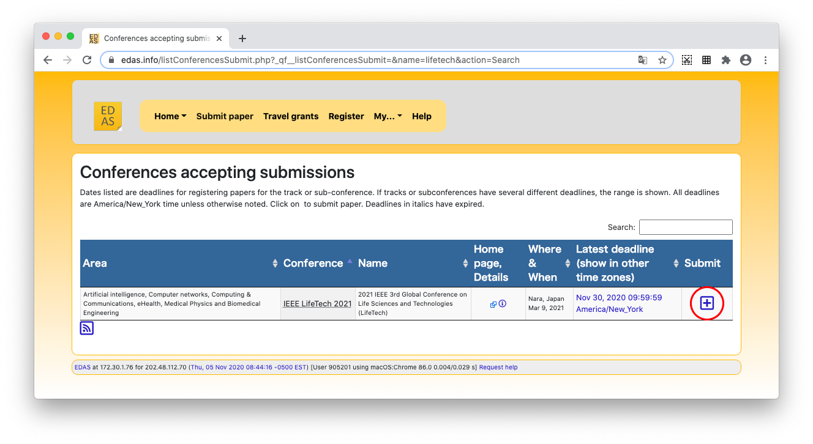Open the IEEE LifeTech 2021 conference link
The height and width of the screenshot is (444, 813).
tap(318, 303)
